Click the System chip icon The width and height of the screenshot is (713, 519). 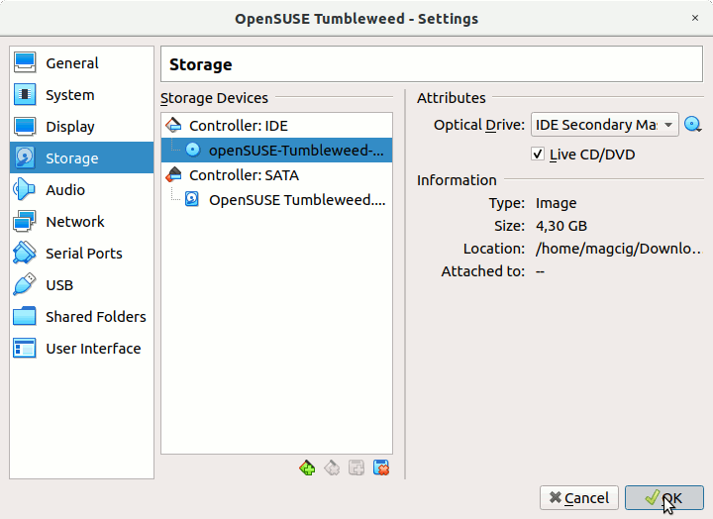[x=24, y=94]
